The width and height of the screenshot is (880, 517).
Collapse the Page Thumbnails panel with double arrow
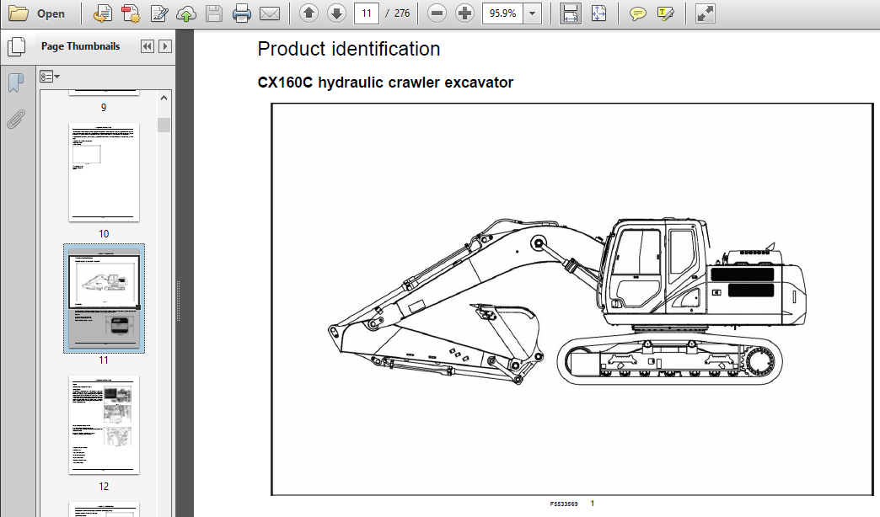coord(147,46)
